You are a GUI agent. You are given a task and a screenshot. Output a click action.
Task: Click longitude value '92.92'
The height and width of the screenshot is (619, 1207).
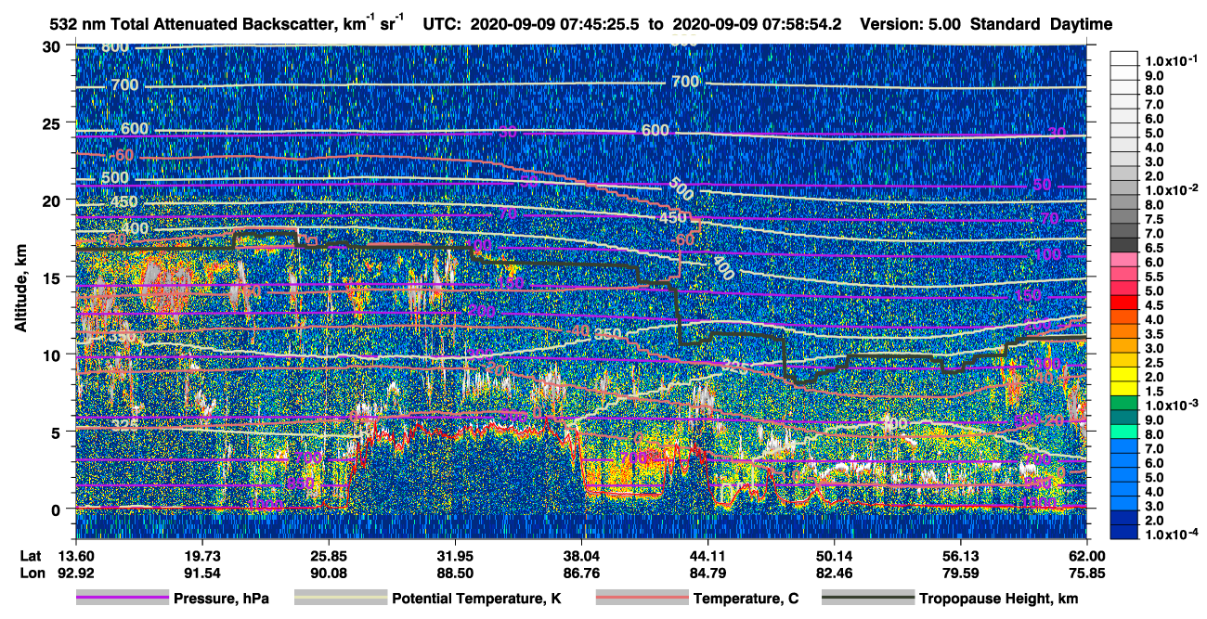coord(75,573)
